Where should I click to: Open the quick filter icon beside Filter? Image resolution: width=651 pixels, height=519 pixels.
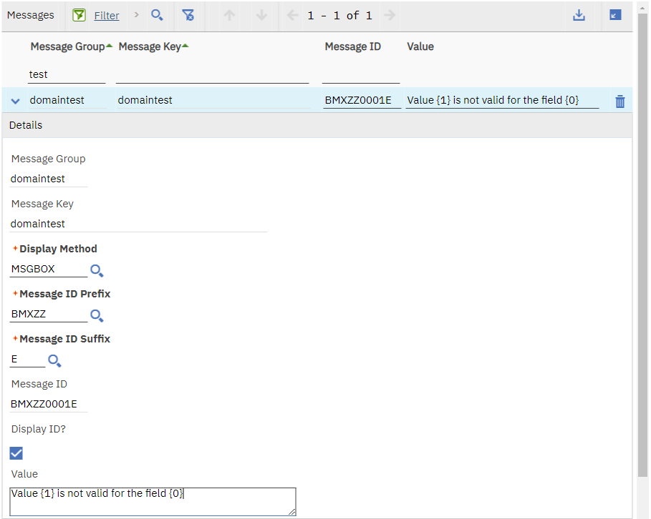pos(79,15)
